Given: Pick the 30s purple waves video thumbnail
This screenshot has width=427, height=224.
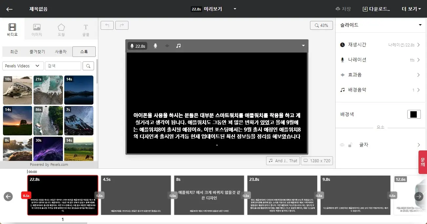Looking at the screenshot, I should 48,149.
